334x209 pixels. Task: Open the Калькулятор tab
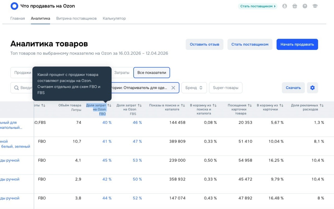[x=114, y=18]
